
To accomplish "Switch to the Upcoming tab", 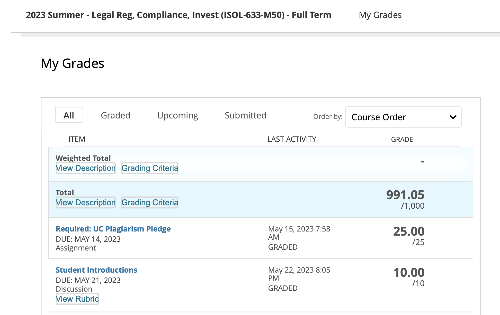I will 177,115.
